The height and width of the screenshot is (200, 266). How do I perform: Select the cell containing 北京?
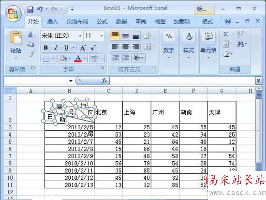coord(108,112)
